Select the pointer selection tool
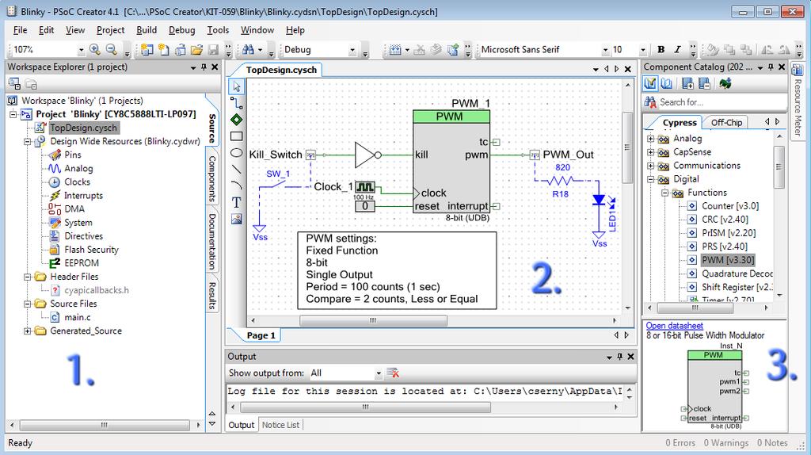The height and width of the screenshot is (455, 811). coord(236,86)
